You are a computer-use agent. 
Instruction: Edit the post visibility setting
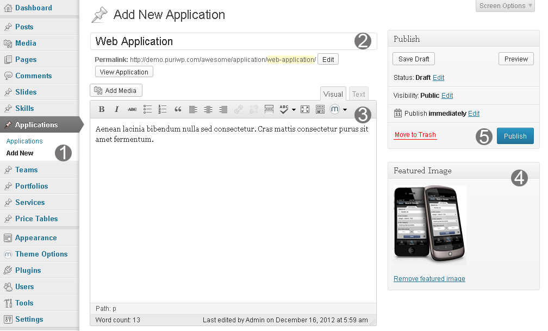coord(447,96)
